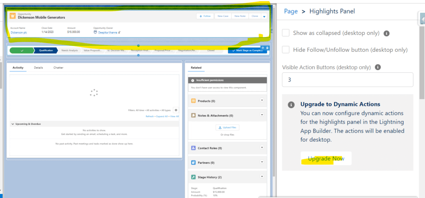Expand the Notes & Attachments menu arrow

261,116
